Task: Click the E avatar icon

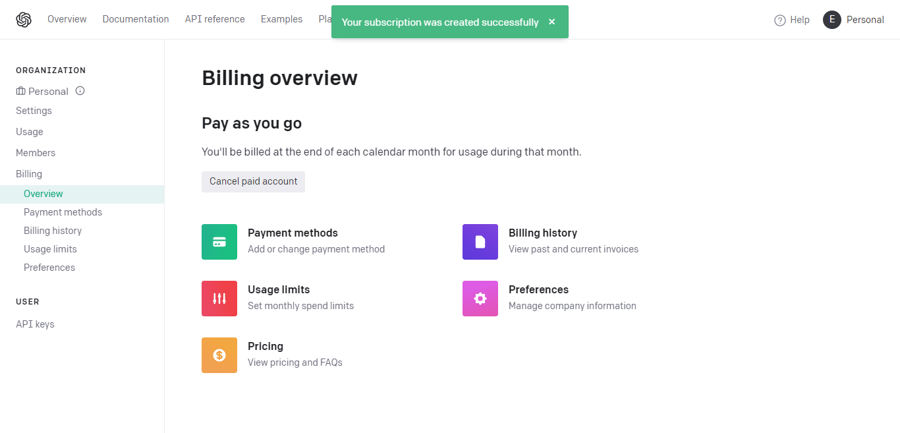Action: click(832, 20)
